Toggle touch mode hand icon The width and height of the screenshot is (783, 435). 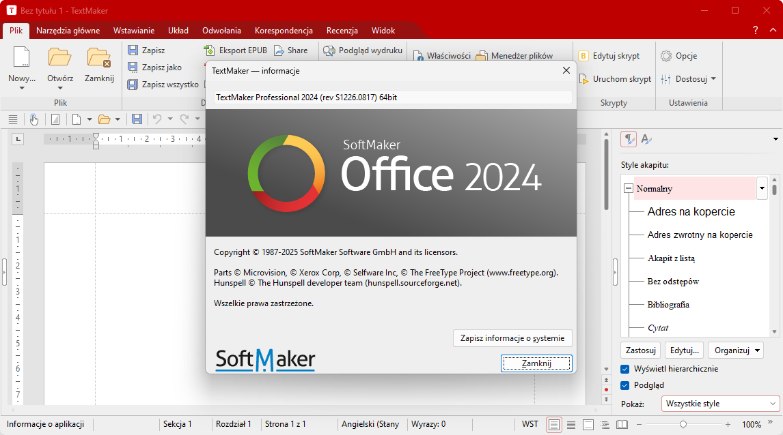pyautogui.click(x=34, y=119)
